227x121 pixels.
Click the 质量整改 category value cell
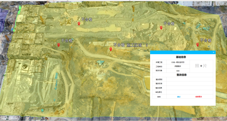click(x=178, y=66)
